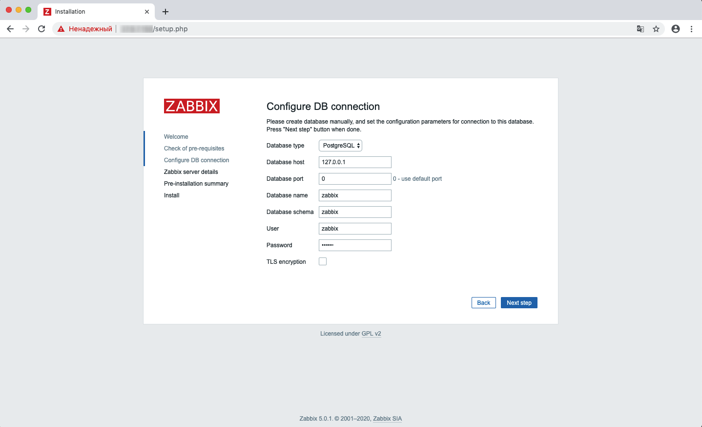Click the 'Ненадежный' security label
The height and width of the screenshot is (427, 702).
[90, 29]
